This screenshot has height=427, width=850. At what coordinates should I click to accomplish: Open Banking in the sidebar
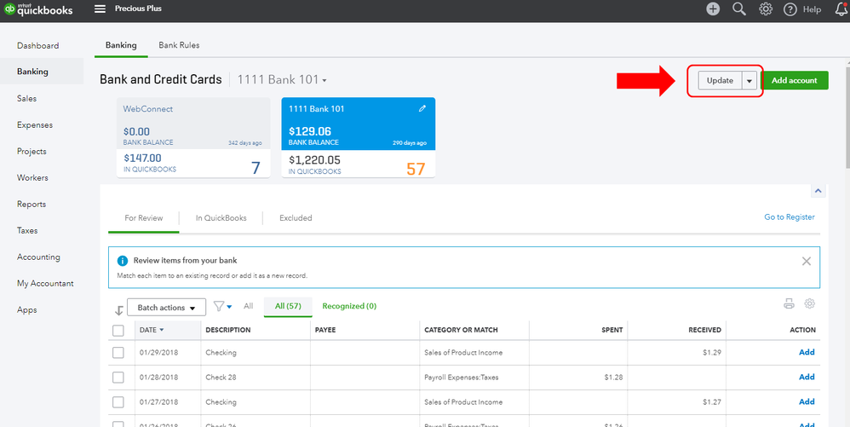32,72
